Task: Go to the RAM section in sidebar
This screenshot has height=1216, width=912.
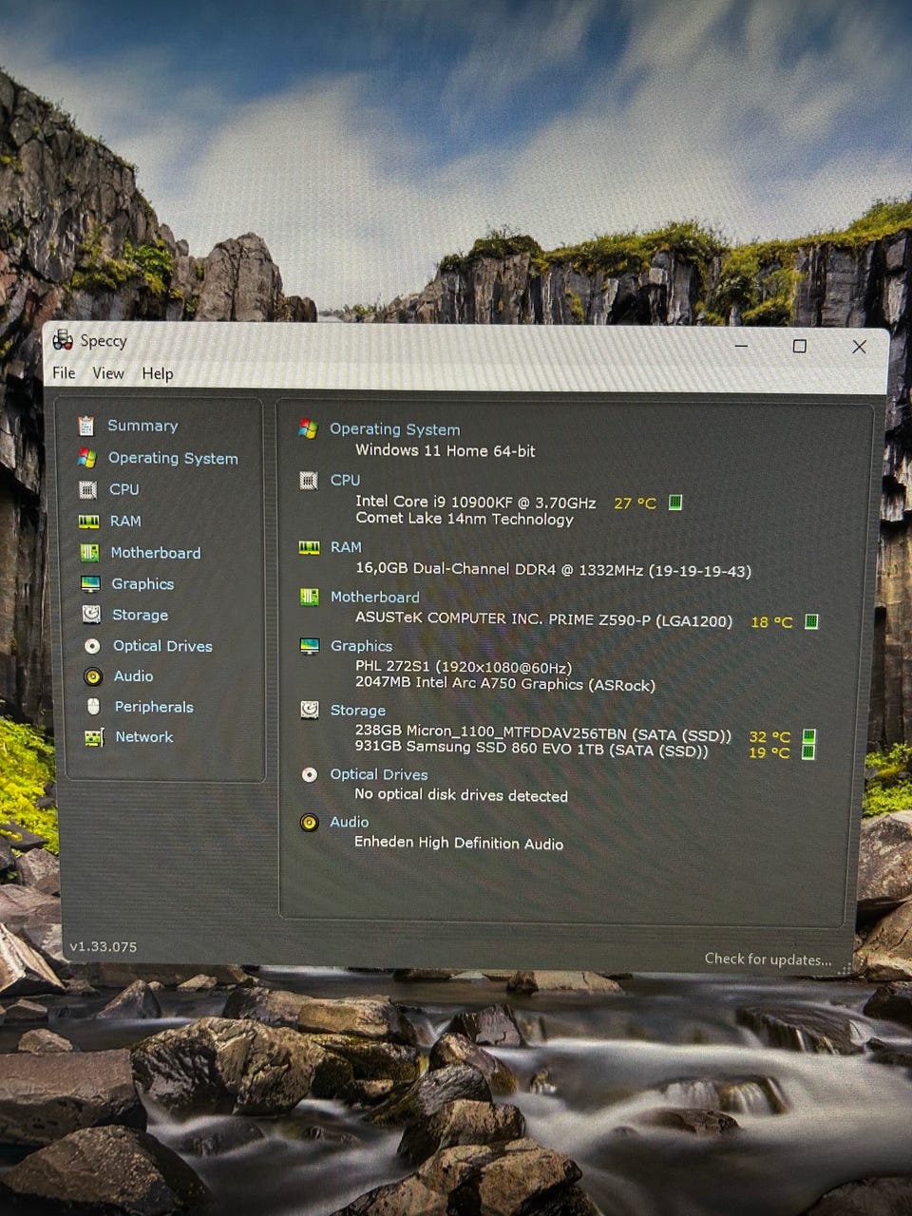Action: (125, 521)
